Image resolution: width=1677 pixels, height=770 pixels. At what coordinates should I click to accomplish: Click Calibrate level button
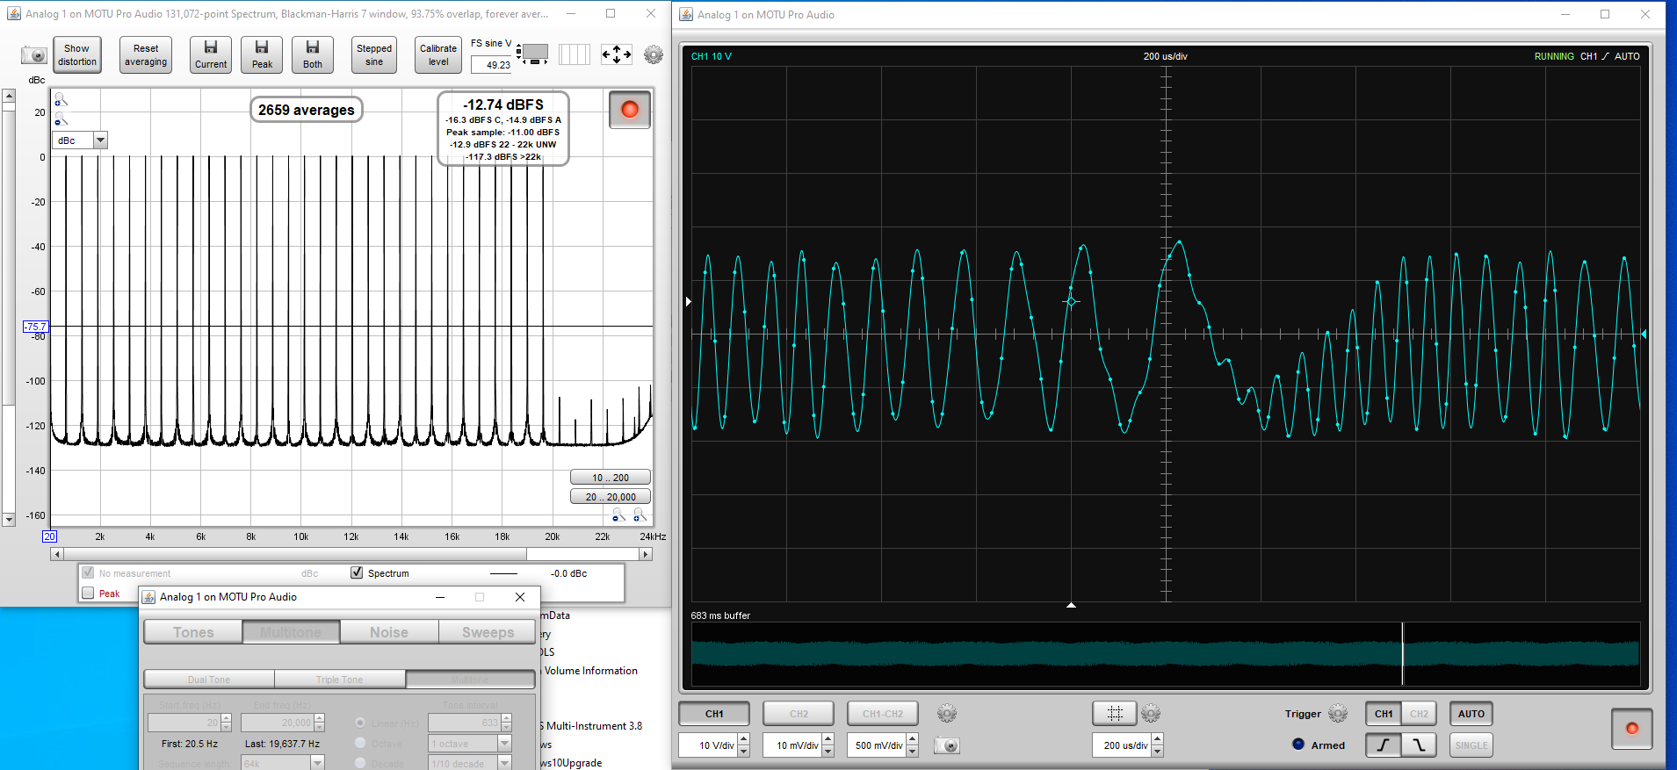(438, 54)
